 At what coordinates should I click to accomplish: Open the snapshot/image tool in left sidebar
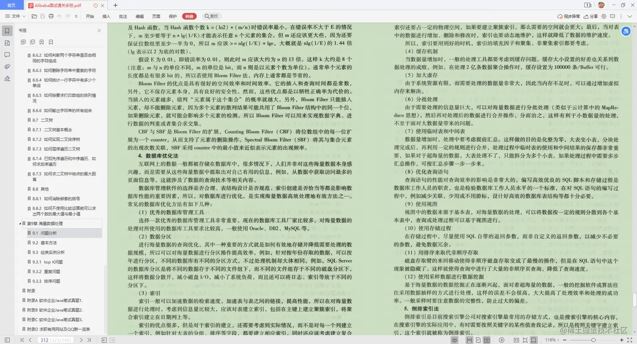pos(7,43)
